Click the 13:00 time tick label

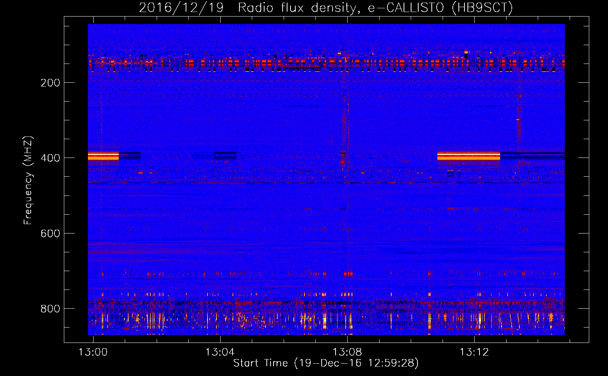point(93,352)
